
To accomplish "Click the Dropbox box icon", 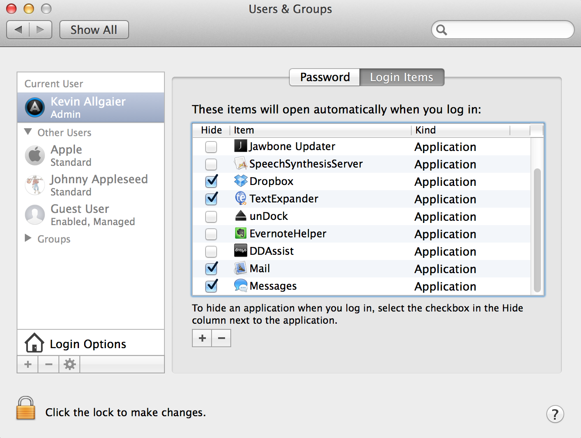I will (240, 181).
